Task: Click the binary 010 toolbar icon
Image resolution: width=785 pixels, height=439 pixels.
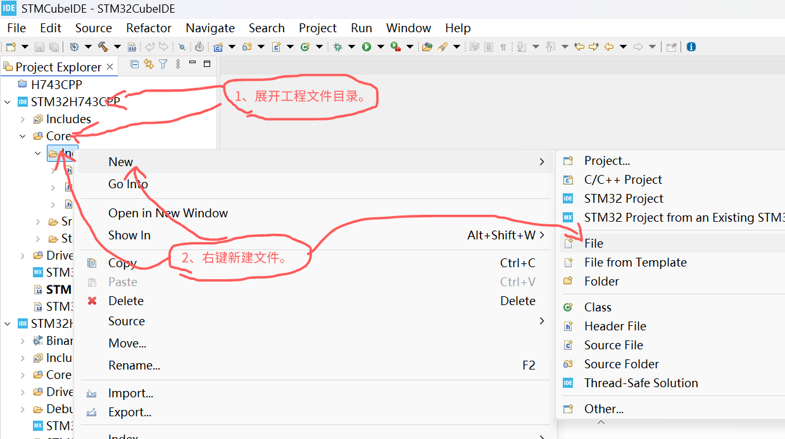Action: click(132, 47)
